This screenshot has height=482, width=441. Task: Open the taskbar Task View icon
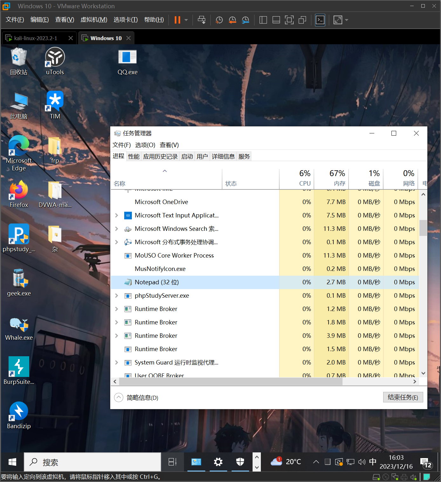[x=173, y=462]
